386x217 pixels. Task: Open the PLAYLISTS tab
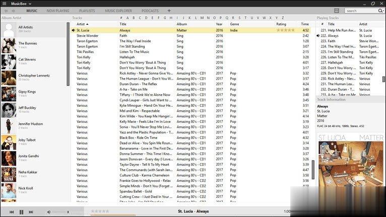click(x=87, y=11)
